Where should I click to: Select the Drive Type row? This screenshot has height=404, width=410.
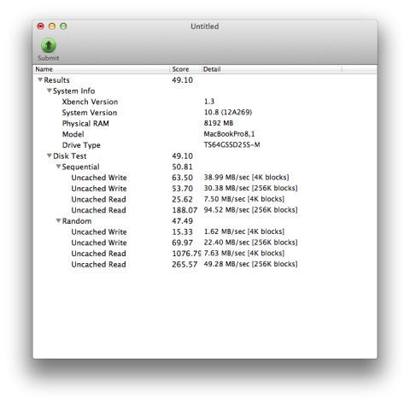(205, 145)
